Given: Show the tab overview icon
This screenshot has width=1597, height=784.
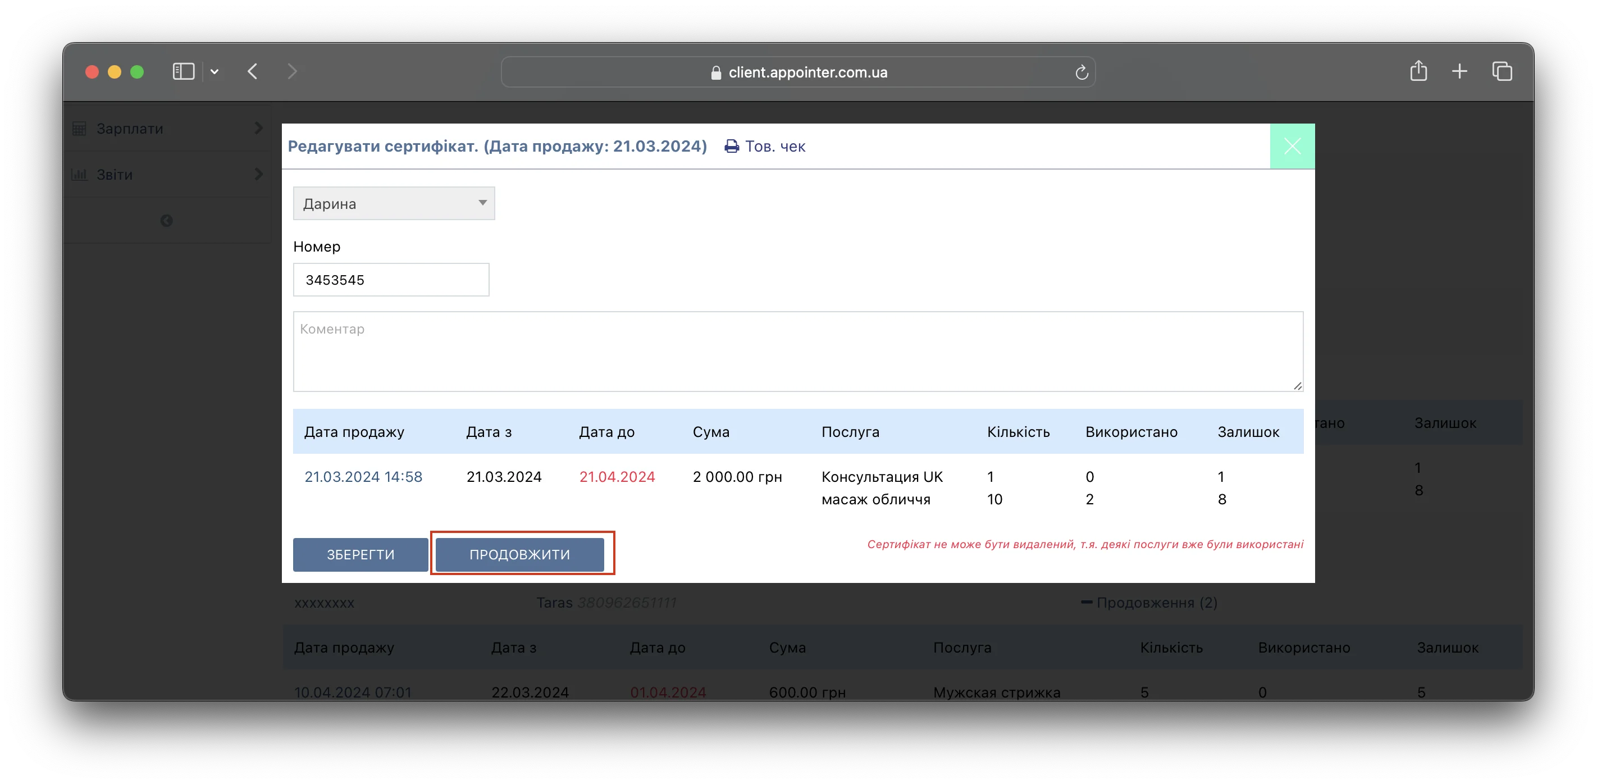Looking at the screenshot, I should click(x=1502, y=71).
